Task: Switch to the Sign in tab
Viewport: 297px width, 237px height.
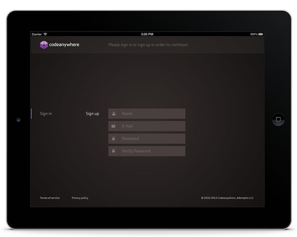Action: click(x=46, y=114)
